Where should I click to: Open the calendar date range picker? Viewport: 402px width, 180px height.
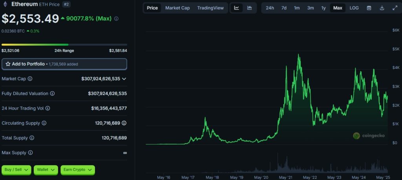(x=369, y=8)
